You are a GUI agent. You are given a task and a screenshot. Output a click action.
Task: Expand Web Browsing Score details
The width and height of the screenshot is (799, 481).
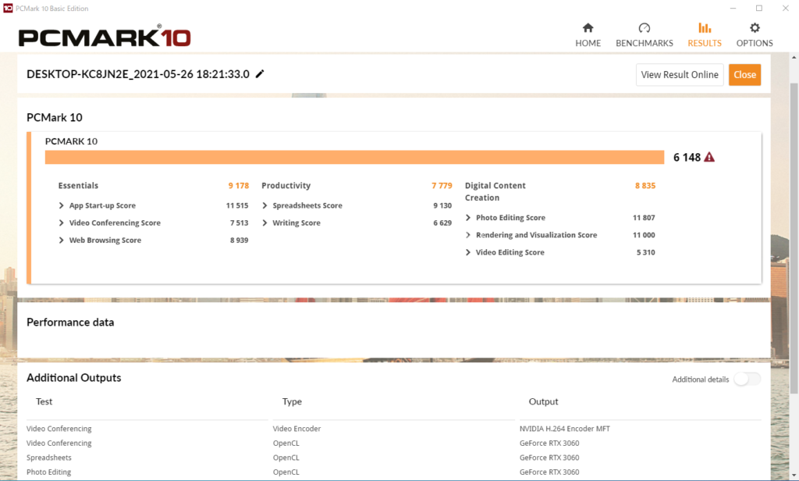click(61, 241)
